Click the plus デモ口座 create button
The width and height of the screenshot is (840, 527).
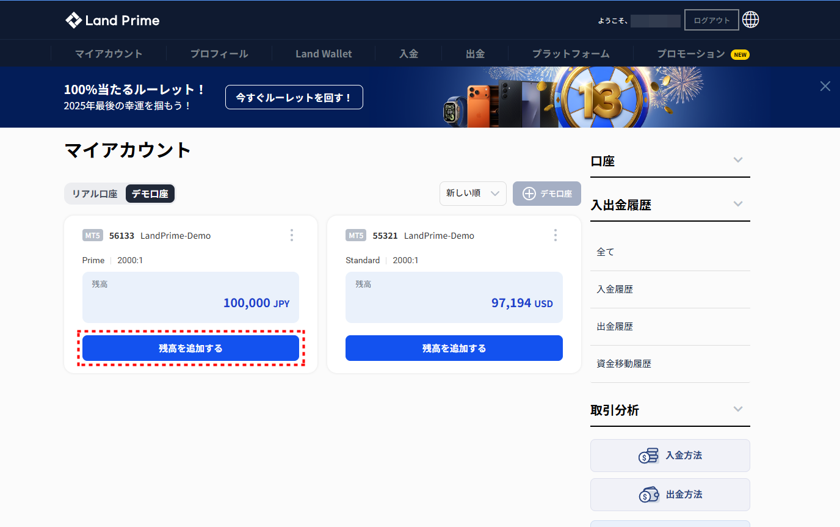tap(547, 194)
